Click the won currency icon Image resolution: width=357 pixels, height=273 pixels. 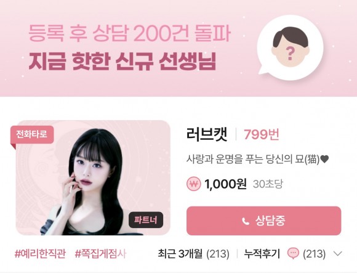[193, 184]
